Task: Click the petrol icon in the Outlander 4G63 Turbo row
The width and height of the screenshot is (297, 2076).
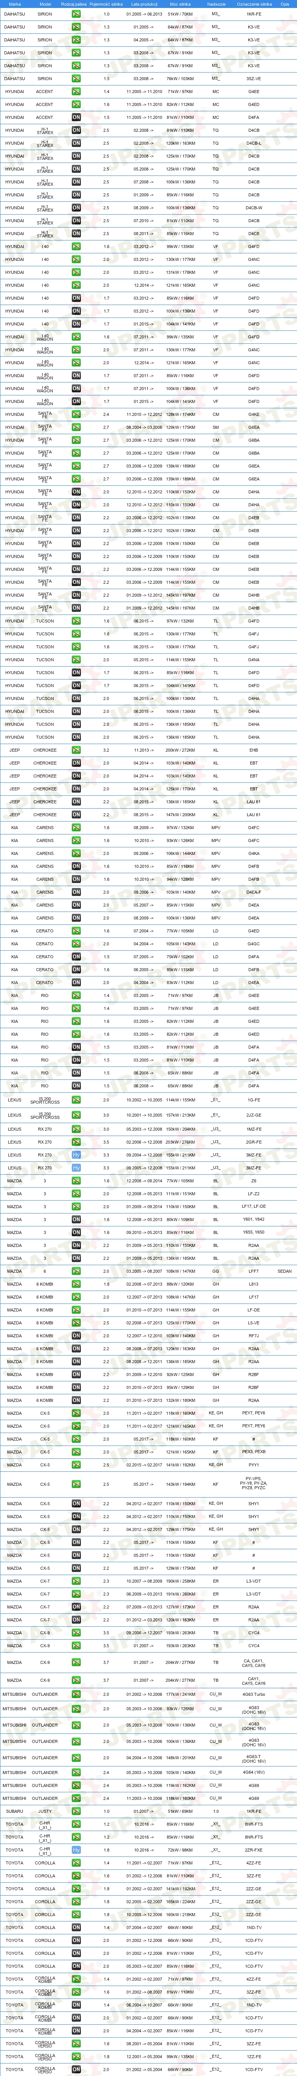Action: [x=76, y=1694]
